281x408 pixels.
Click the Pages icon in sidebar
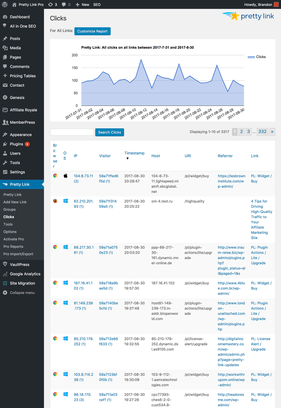tap(5, 57)
